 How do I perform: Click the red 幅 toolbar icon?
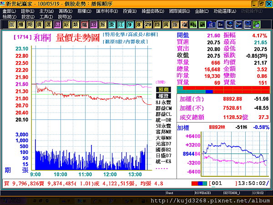tap(84, 25)
